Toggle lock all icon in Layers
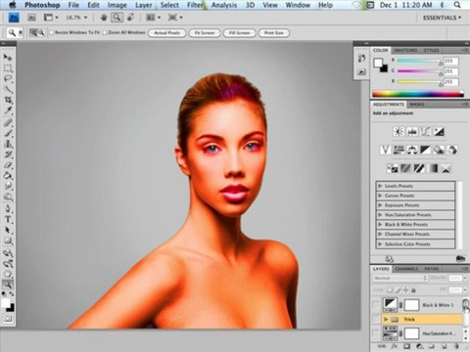The height and width of the screenshot is (352, 470). point(413,289)
